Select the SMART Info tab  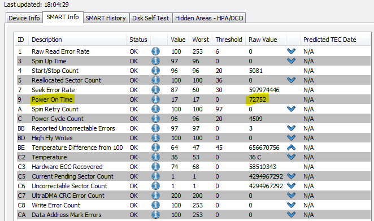63,17
